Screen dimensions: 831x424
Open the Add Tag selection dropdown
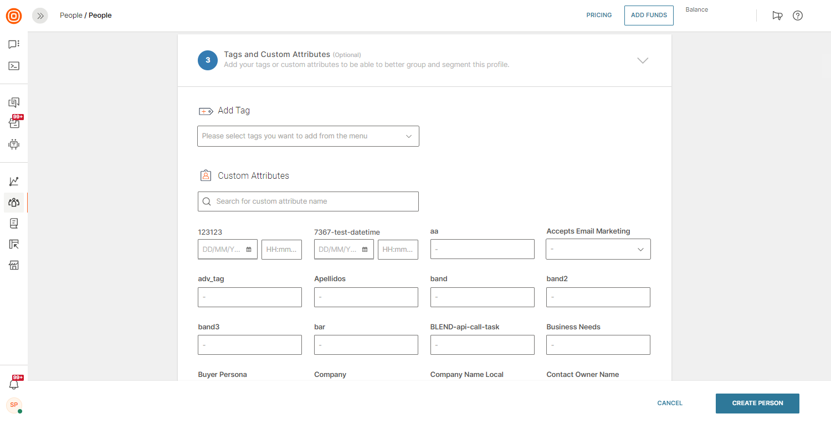308,136
